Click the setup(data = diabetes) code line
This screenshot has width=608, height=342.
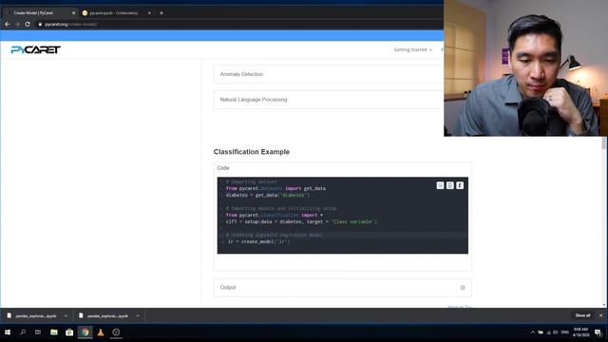(301, 221)
